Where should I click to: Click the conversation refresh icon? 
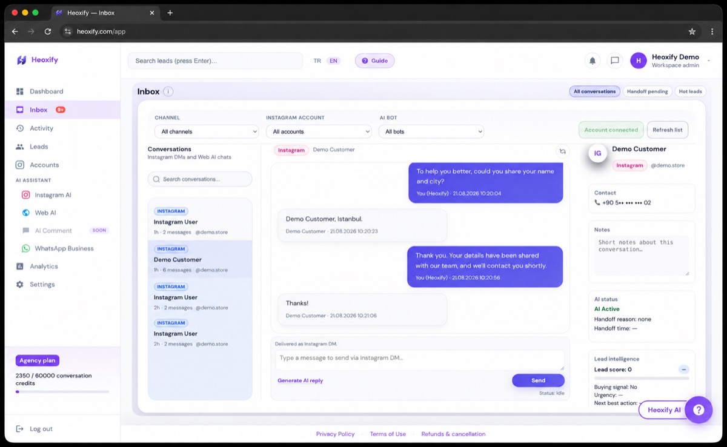tap(562, 151)
